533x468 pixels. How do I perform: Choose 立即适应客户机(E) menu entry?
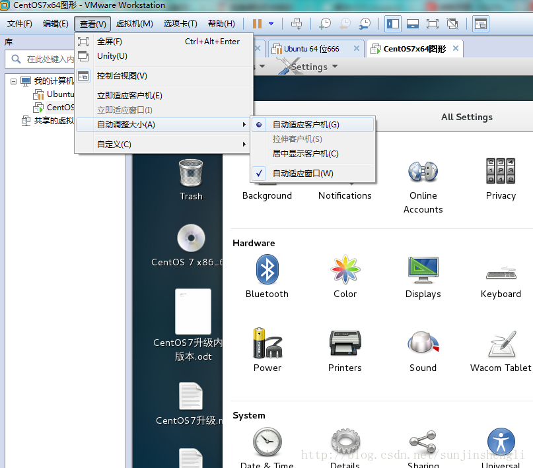click(164, 96)
